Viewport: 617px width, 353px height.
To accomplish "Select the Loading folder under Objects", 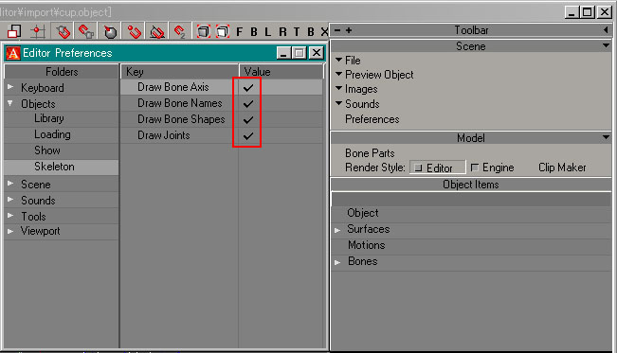I will 52,134.
